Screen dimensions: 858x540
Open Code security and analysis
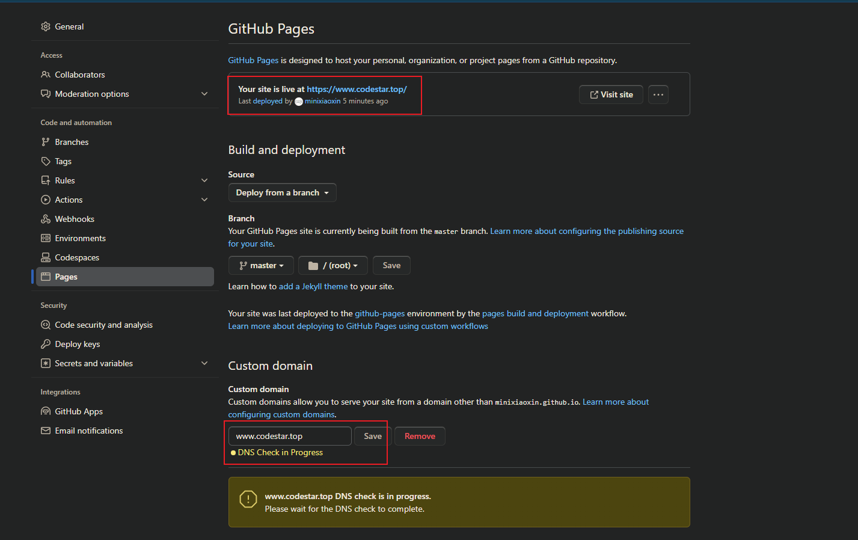[125, 325]
